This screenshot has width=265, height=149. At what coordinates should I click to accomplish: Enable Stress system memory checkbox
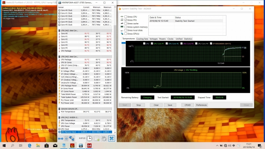click(126, 27)
